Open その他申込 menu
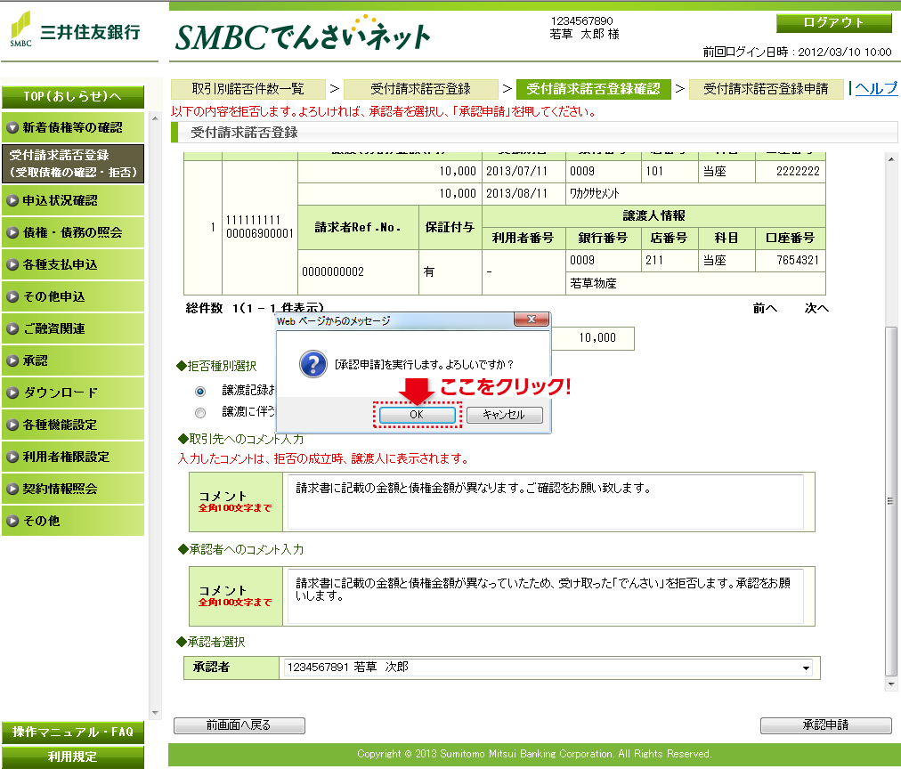 pos(73,297)
